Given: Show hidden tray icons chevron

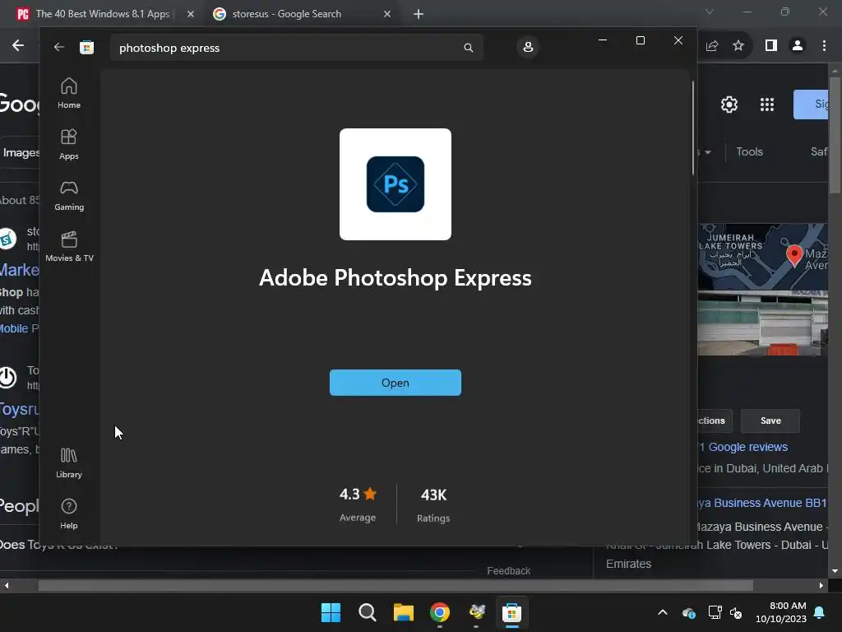Looking at the screenshot, I should pos(663,612).
